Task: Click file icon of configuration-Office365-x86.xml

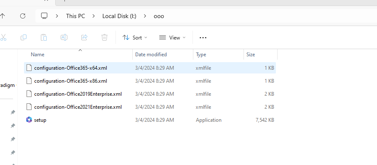Action: 29,81
